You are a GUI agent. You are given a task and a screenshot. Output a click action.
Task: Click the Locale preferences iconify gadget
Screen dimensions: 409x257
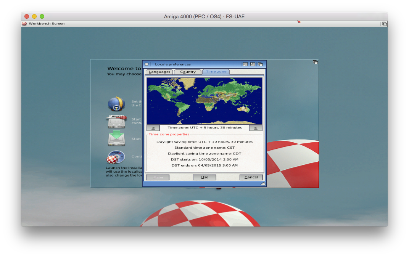[245, 64]
